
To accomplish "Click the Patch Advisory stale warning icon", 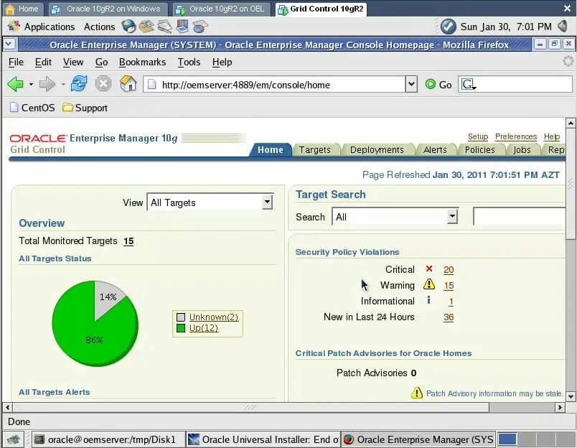I will [416, 393].
